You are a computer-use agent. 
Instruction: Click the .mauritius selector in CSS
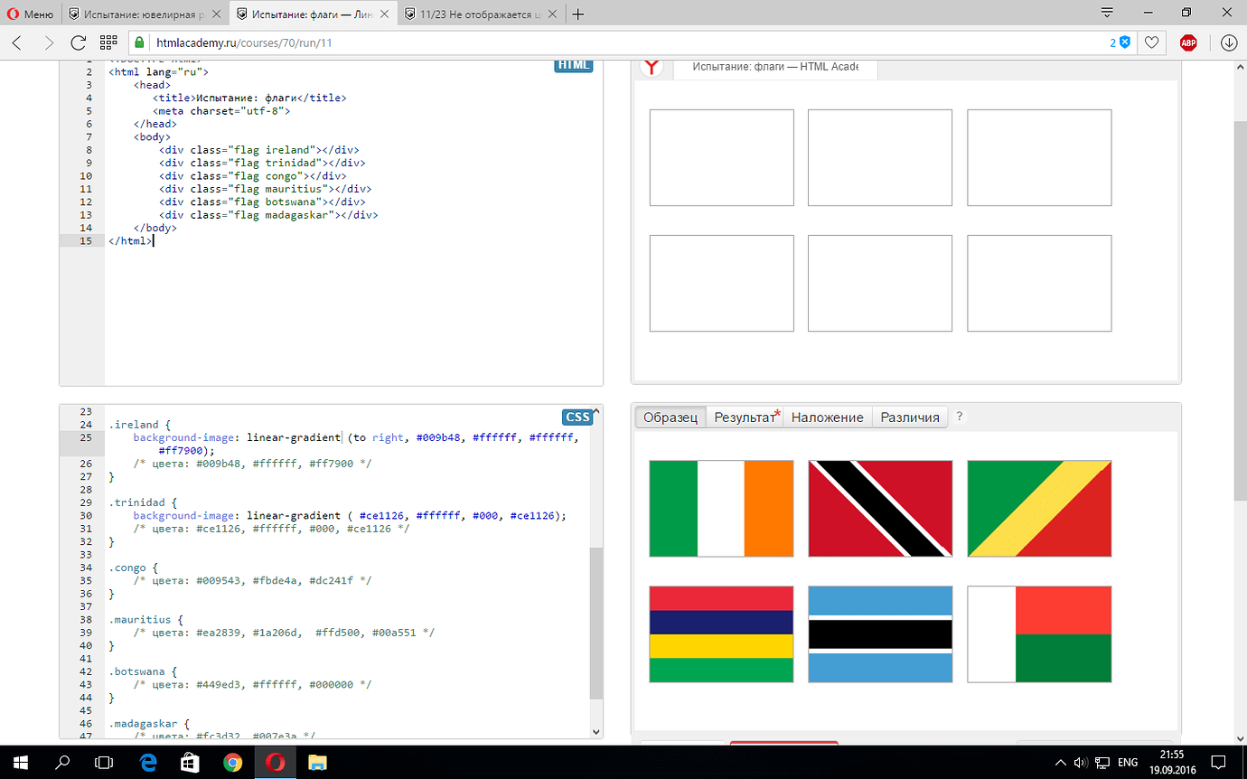tap(140, 620)
